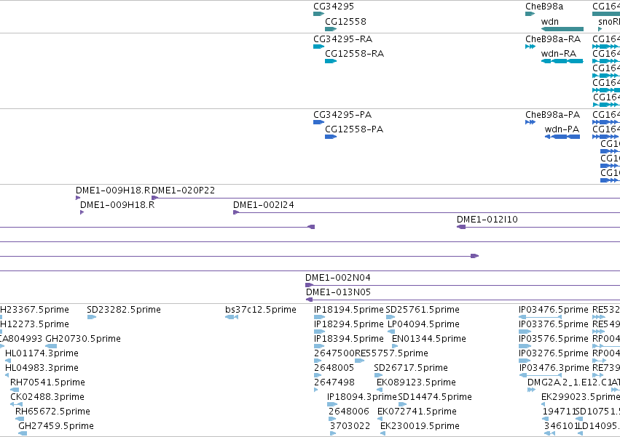Click the CheB98a-PA protein arrow

click(x=530, y=122)
